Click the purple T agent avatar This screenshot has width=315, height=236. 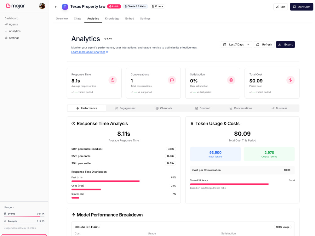[65, 7]
